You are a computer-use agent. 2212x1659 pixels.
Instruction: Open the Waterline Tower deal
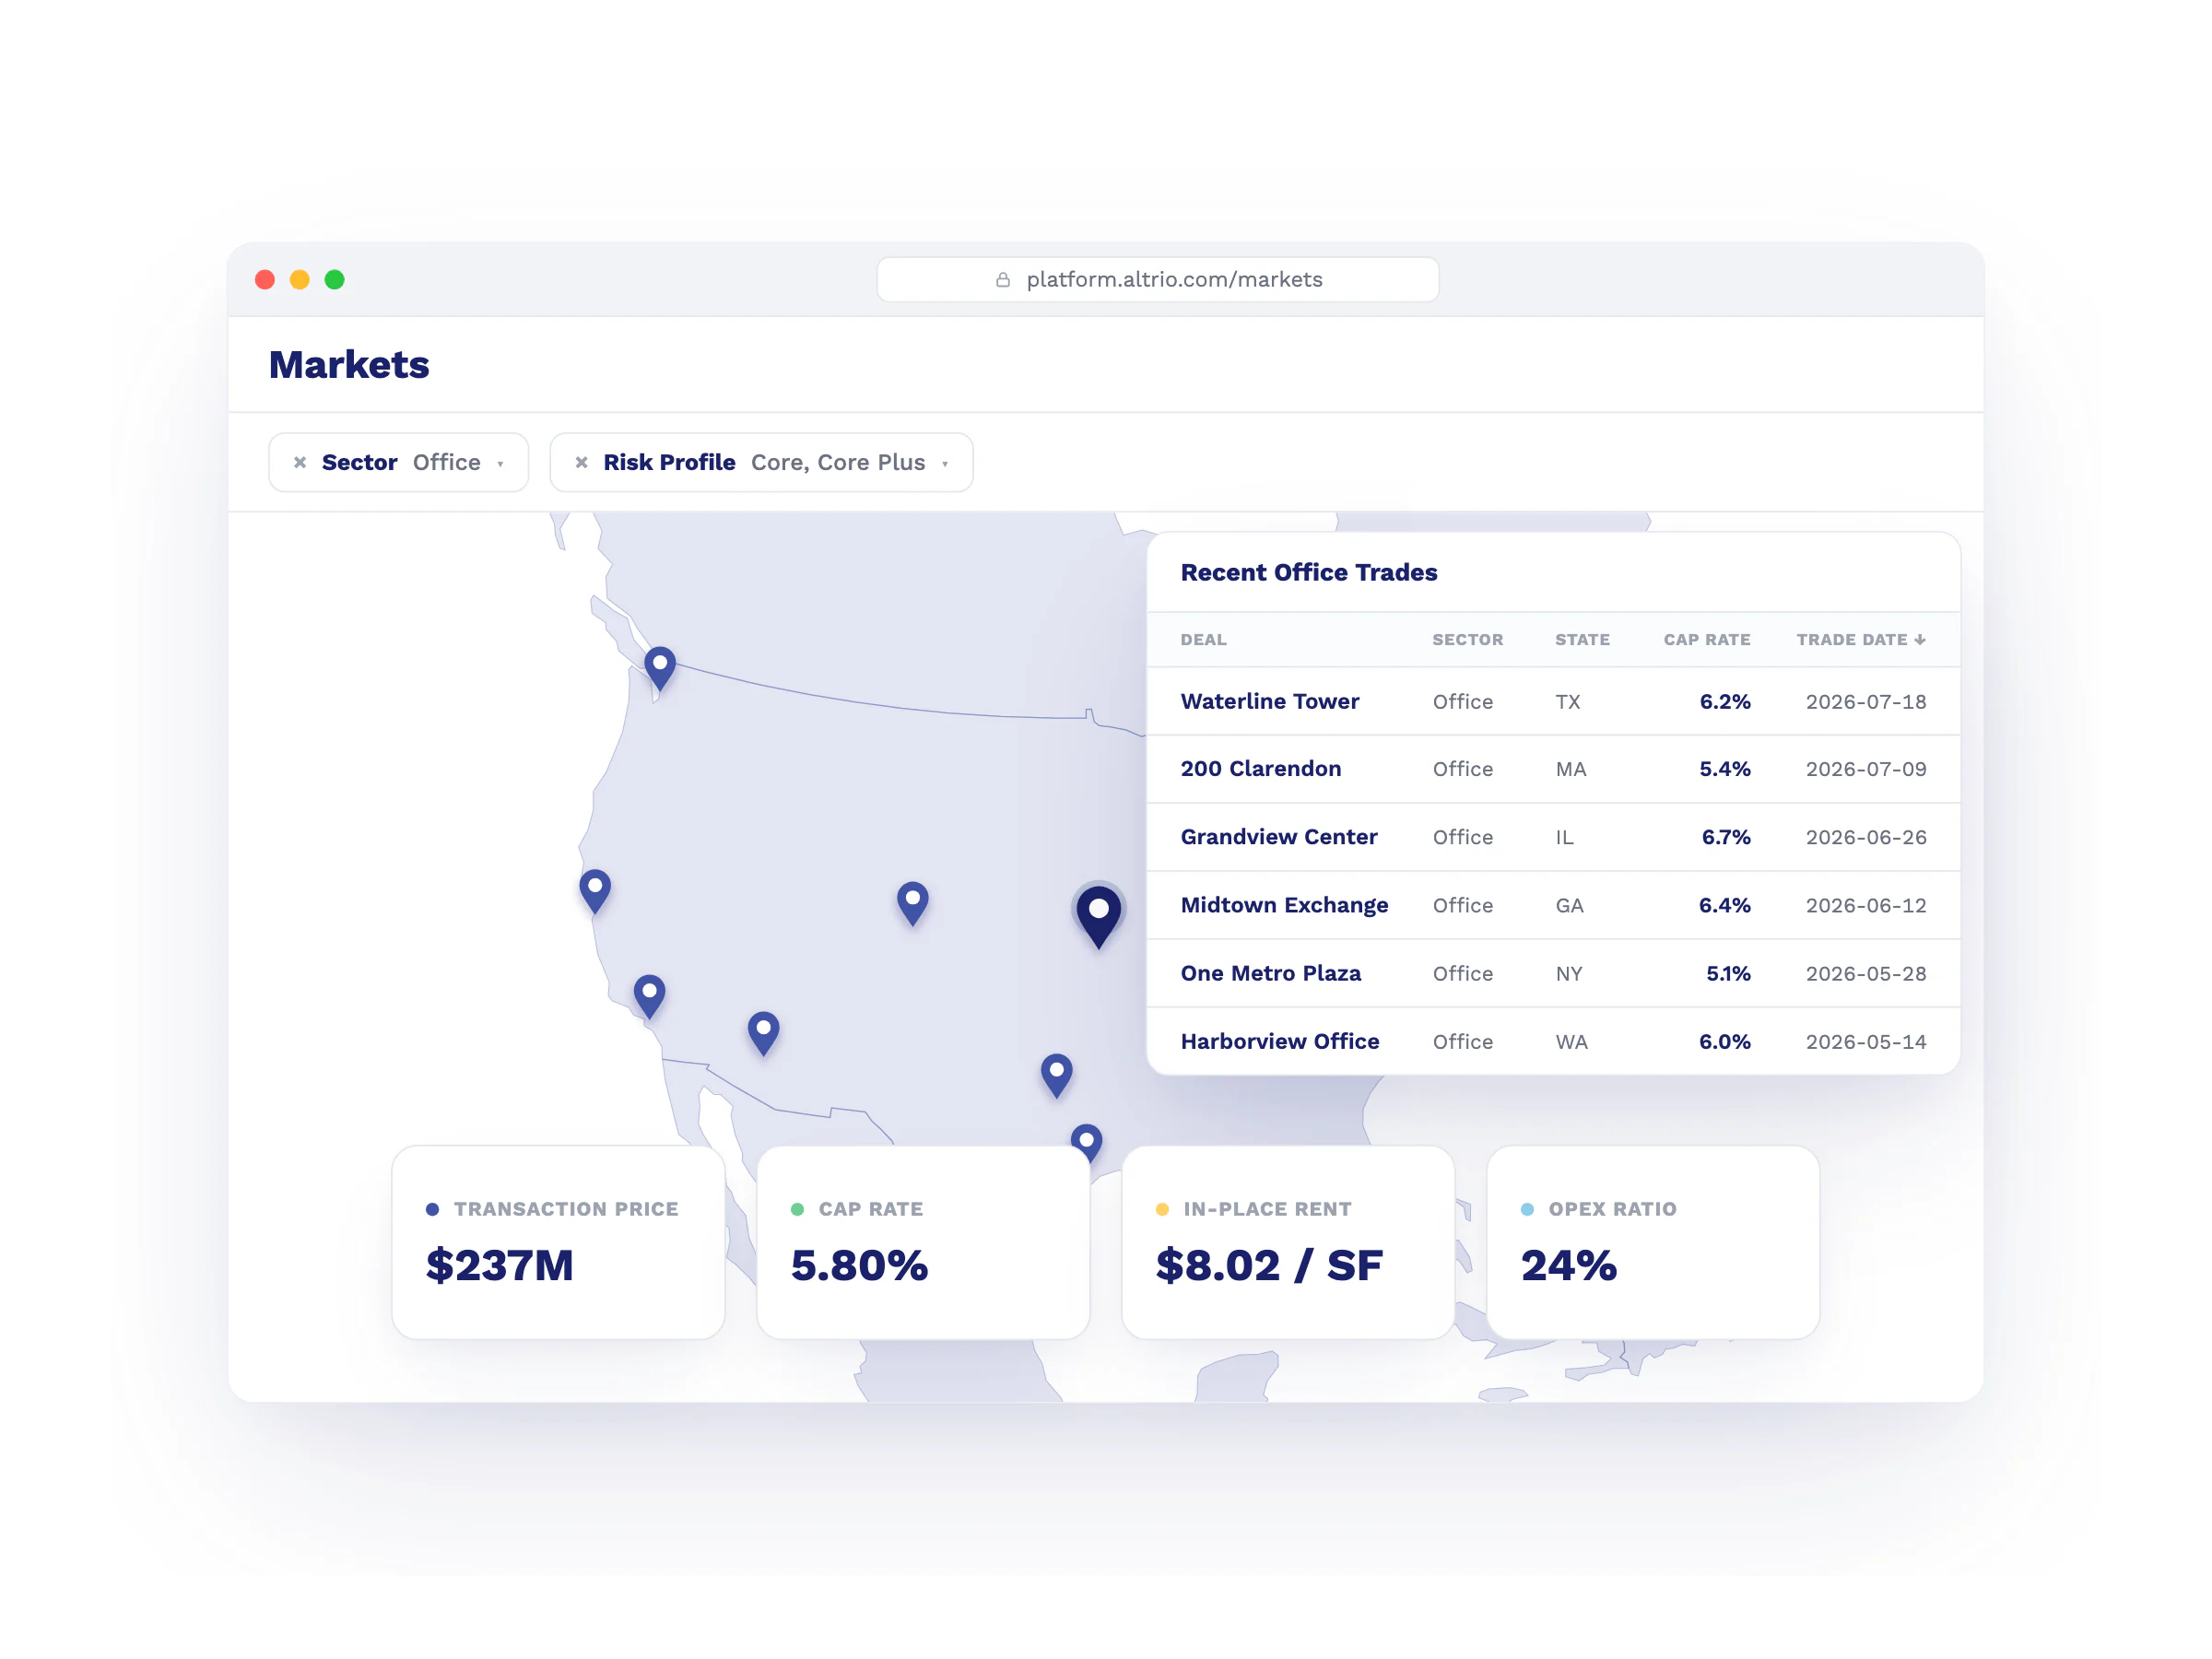1269,701
